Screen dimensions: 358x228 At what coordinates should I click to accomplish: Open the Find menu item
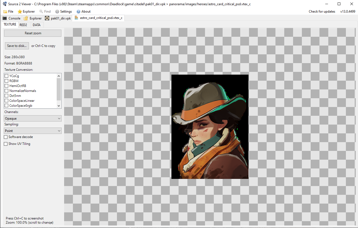click(45, 12)
